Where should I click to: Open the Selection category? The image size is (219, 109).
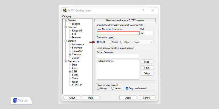[x=77, y=55]
